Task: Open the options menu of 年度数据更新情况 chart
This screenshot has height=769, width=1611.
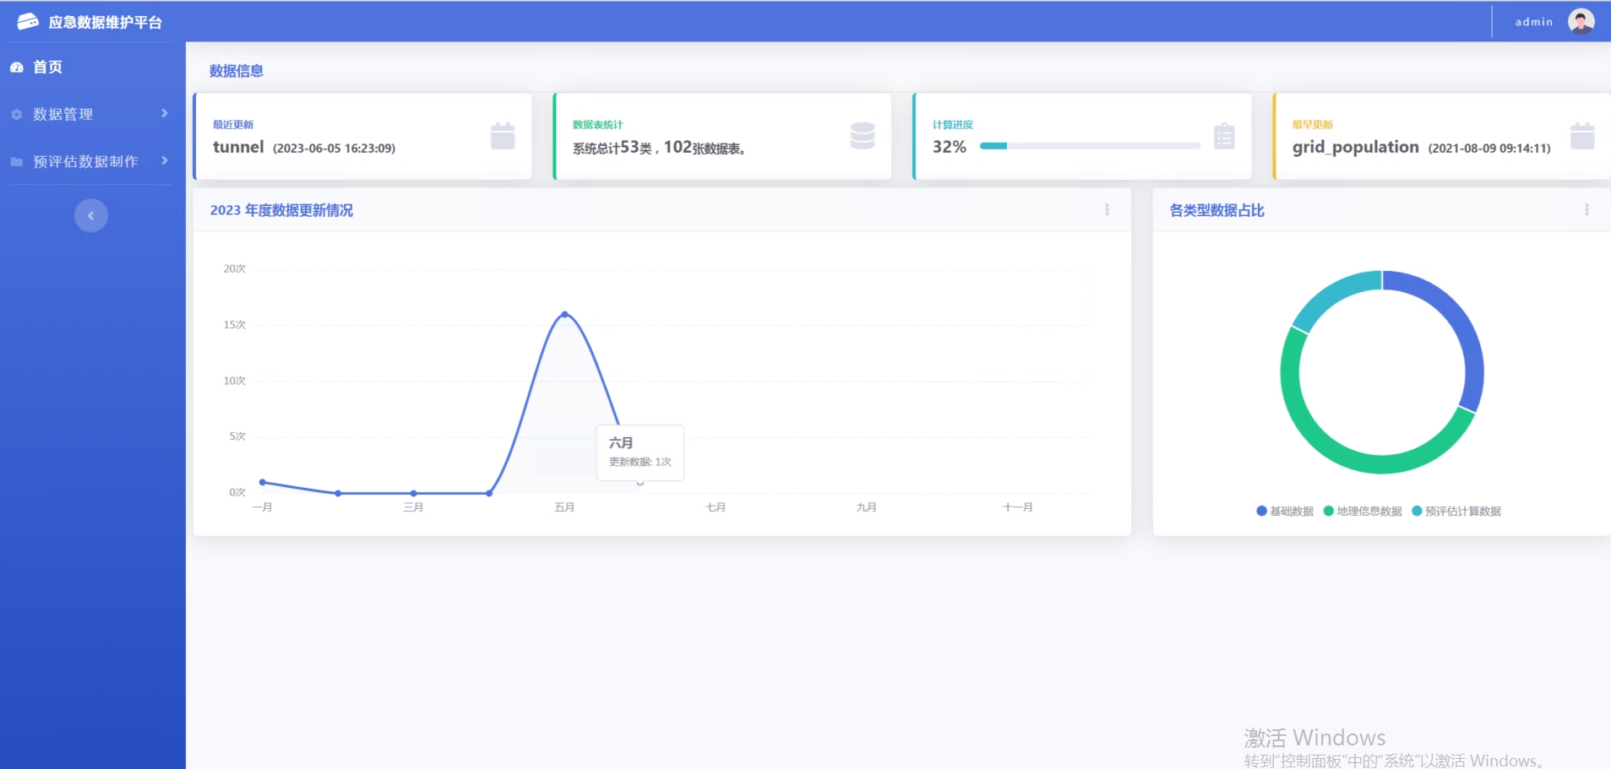Action: tap(1107, 210)
